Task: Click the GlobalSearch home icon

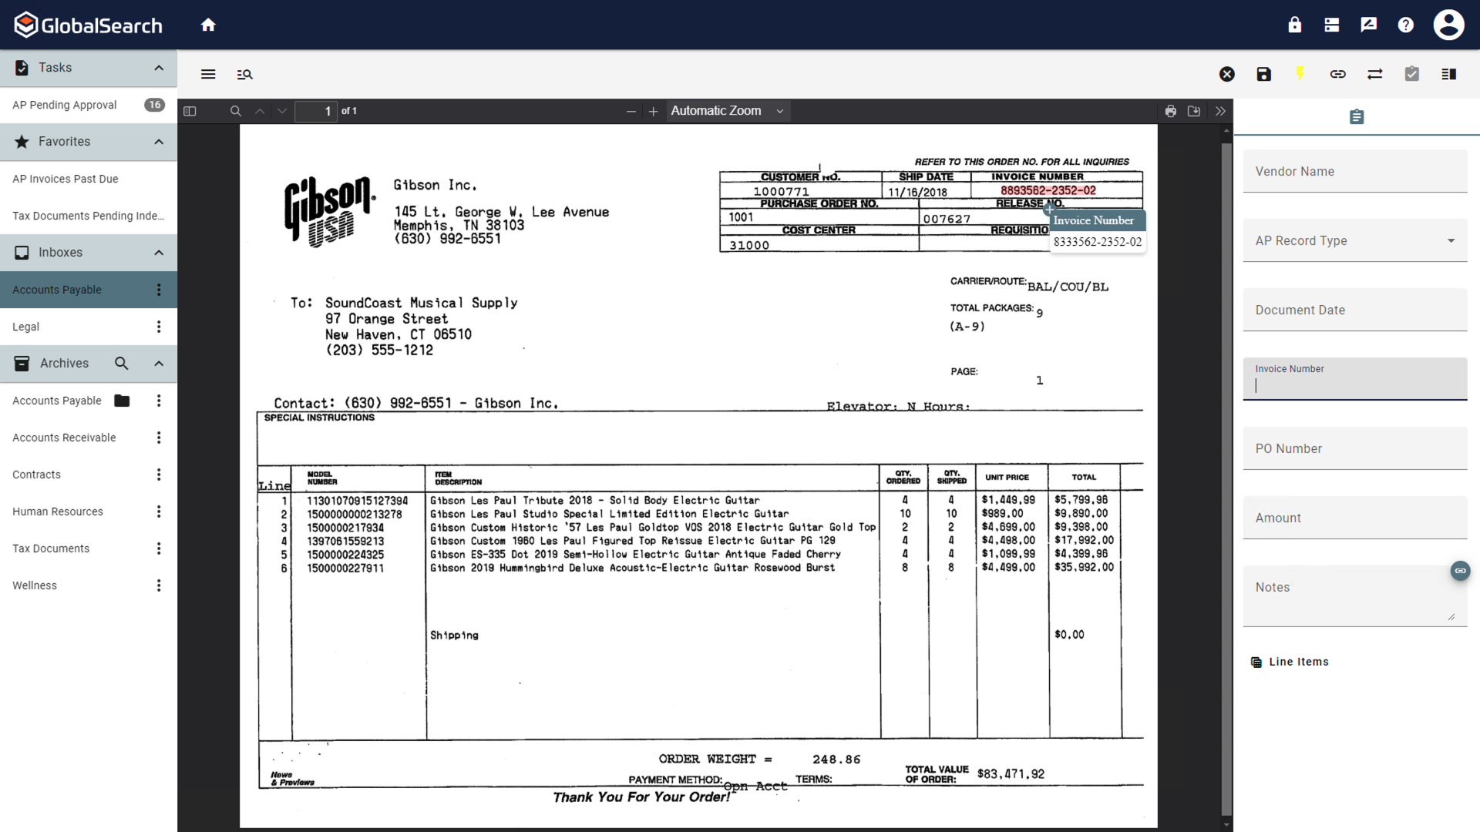Action: [208, 25]
